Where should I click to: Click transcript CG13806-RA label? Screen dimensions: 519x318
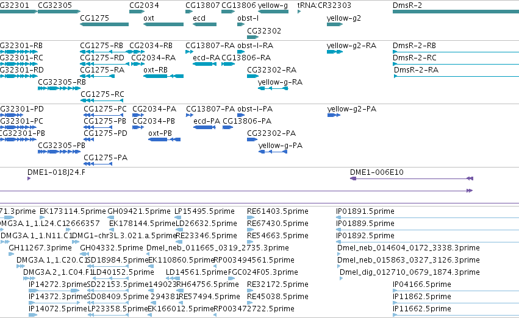click(246, 57)
